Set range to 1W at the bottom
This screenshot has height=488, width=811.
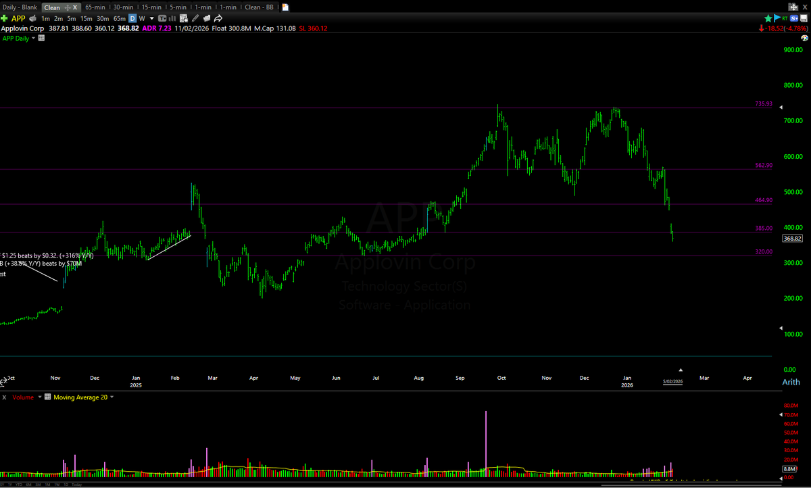point(57,485)
